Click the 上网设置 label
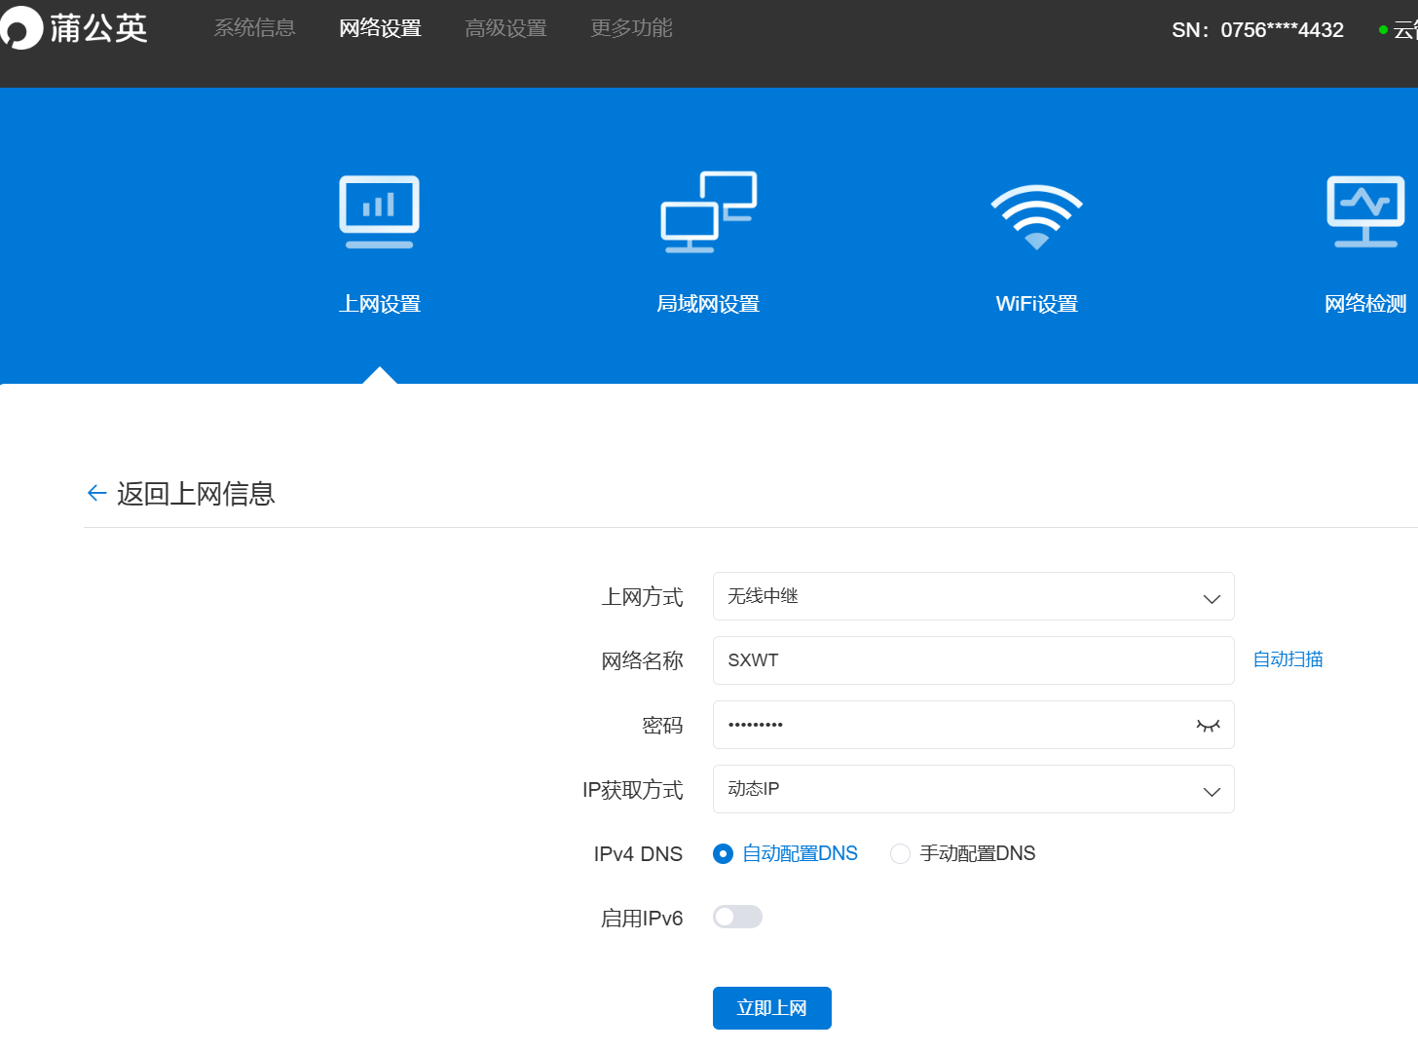 coord(380,304)
